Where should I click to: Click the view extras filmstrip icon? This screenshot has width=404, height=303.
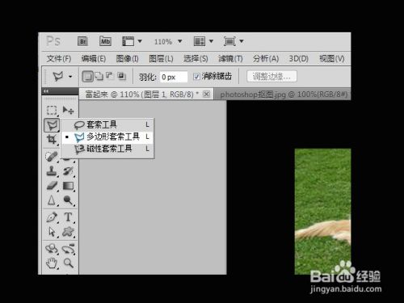(x=128, y=41)
